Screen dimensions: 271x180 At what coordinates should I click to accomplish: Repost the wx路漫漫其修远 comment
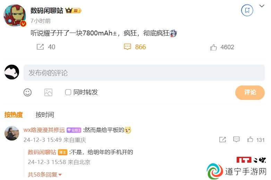(222, 139)
